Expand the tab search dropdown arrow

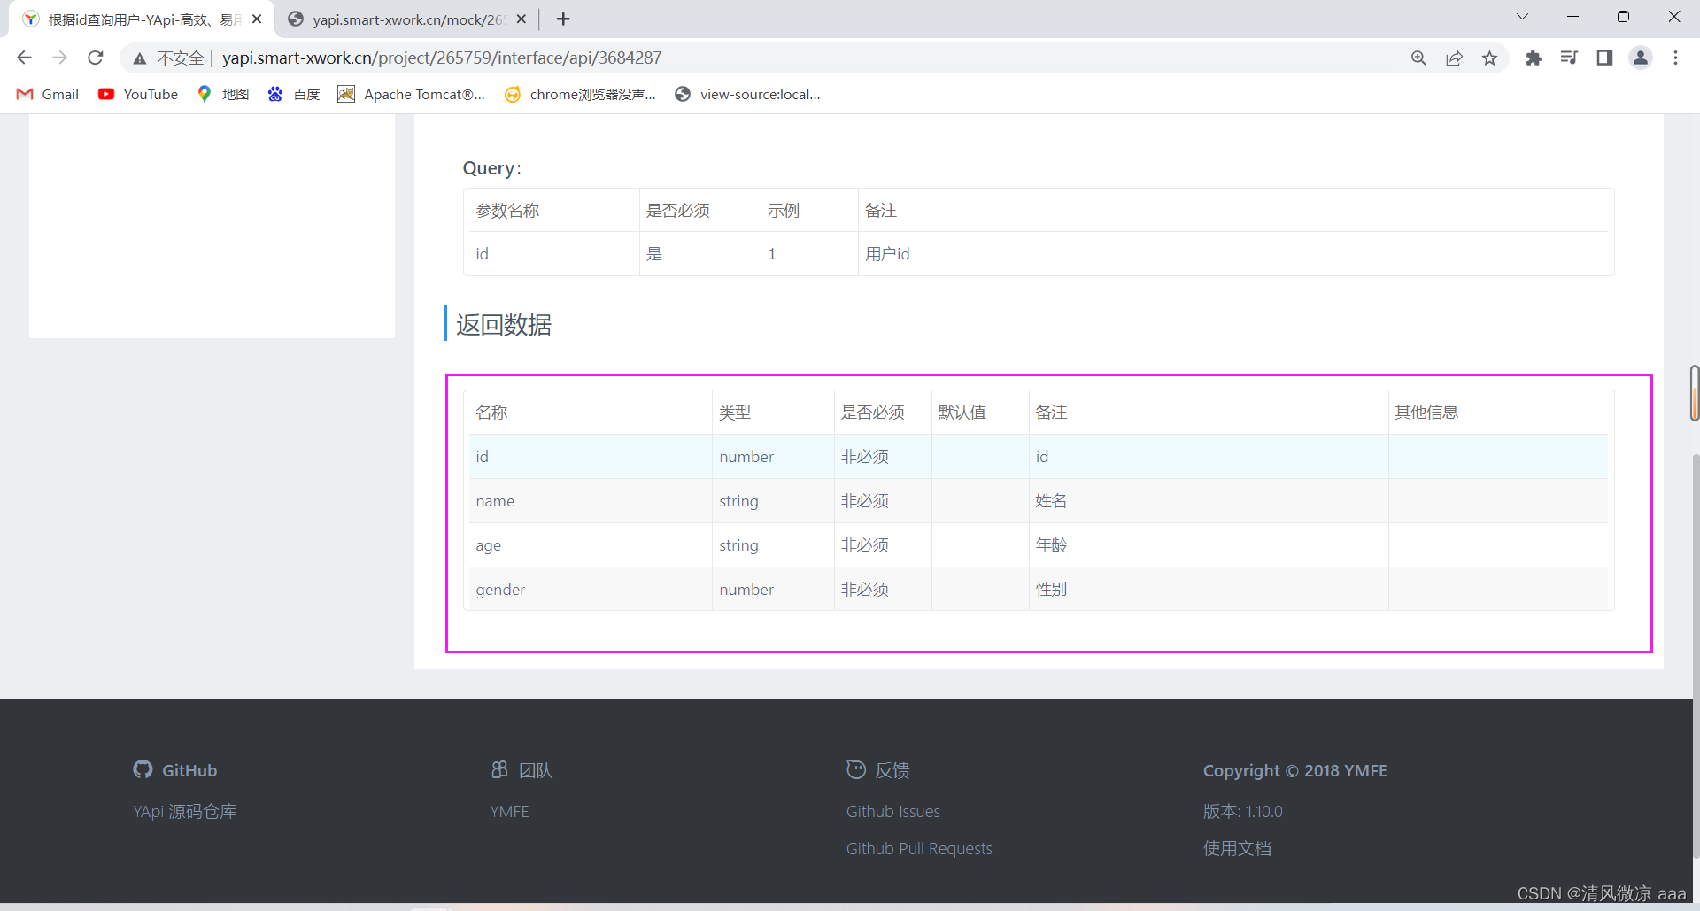[1522, 17]
